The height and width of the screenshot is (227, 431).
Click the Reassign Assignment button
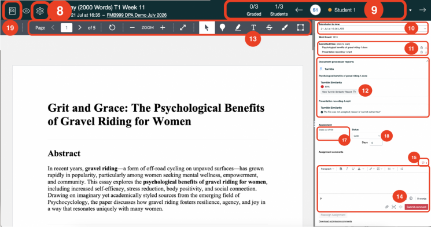tap(333, 215)
